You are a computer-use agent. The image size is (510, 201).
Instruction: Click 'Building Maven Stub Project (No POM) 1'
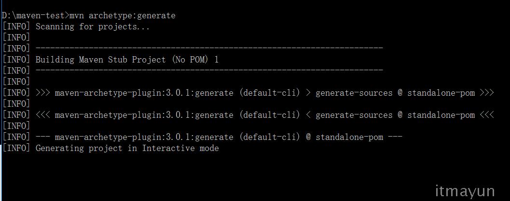(127, 60)
